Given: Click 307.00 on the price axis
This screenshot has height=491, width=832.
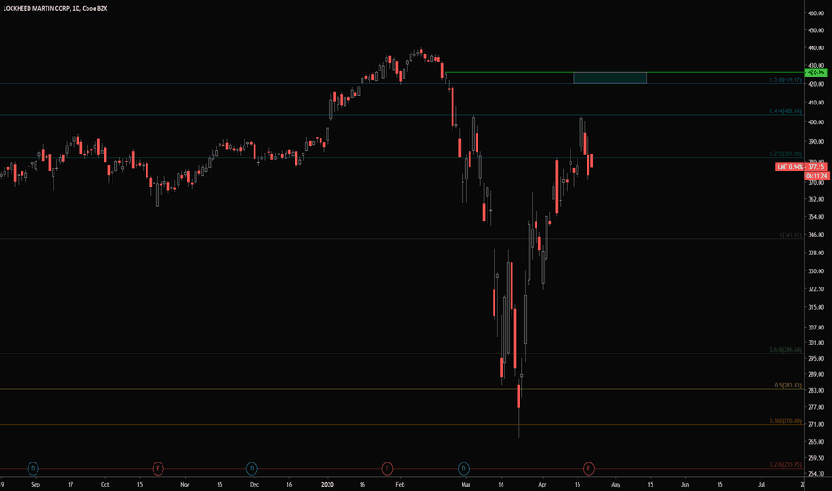Looking at the screenshot, I should 816,328.
